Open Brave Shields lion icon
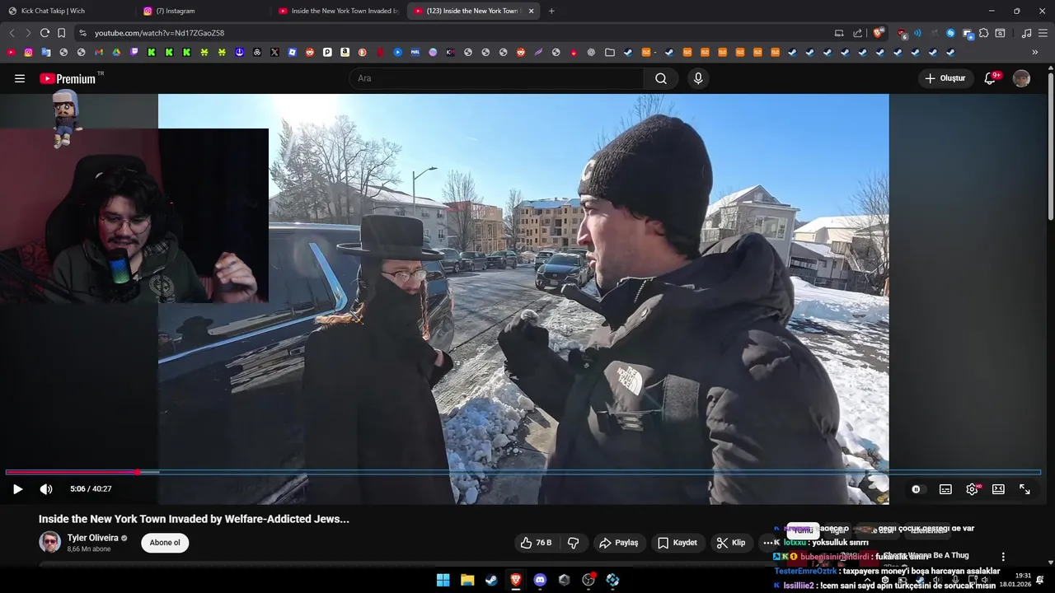The image size is (1055, 593). point(879,33)
